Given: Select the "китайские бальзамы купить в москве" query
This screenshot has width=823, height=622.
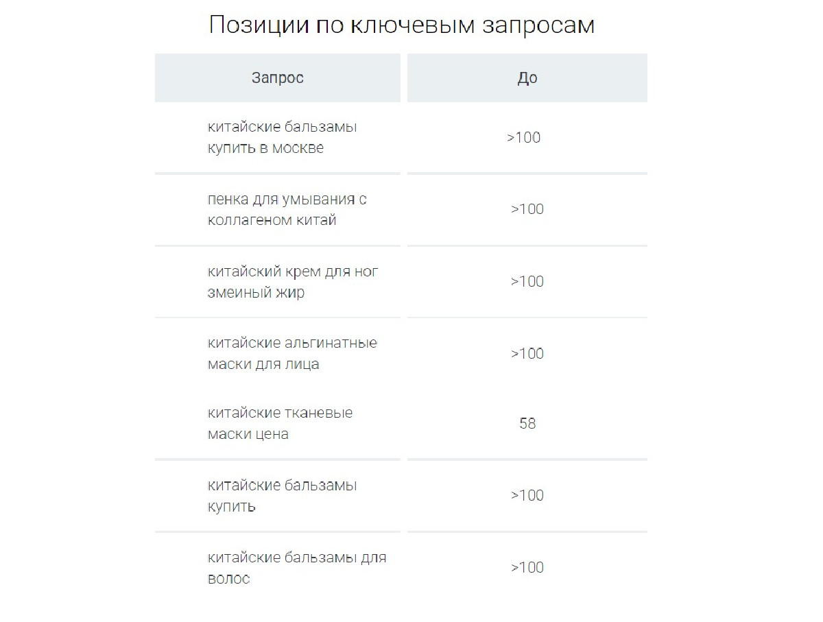Looking at the screenshot, I should pos(283,138).
